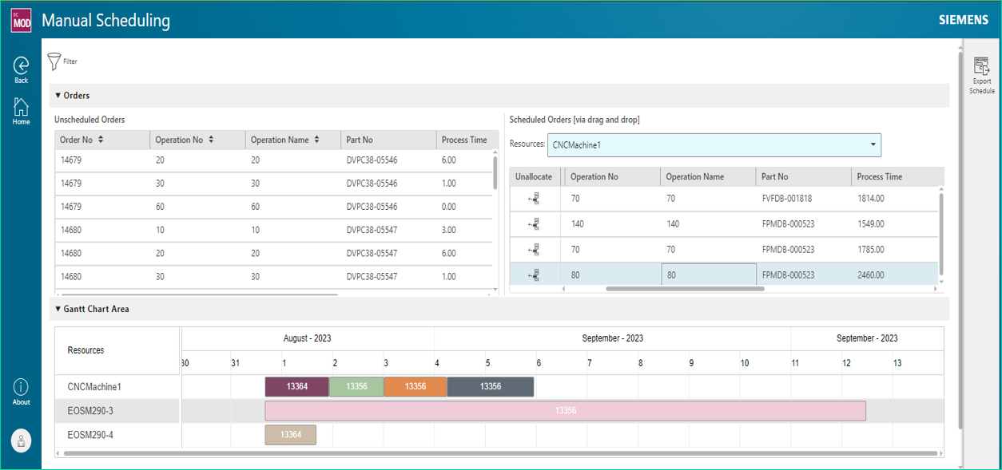Select order 14679 operation 20 row
The image size is (1002, 470).
point(273,160)
